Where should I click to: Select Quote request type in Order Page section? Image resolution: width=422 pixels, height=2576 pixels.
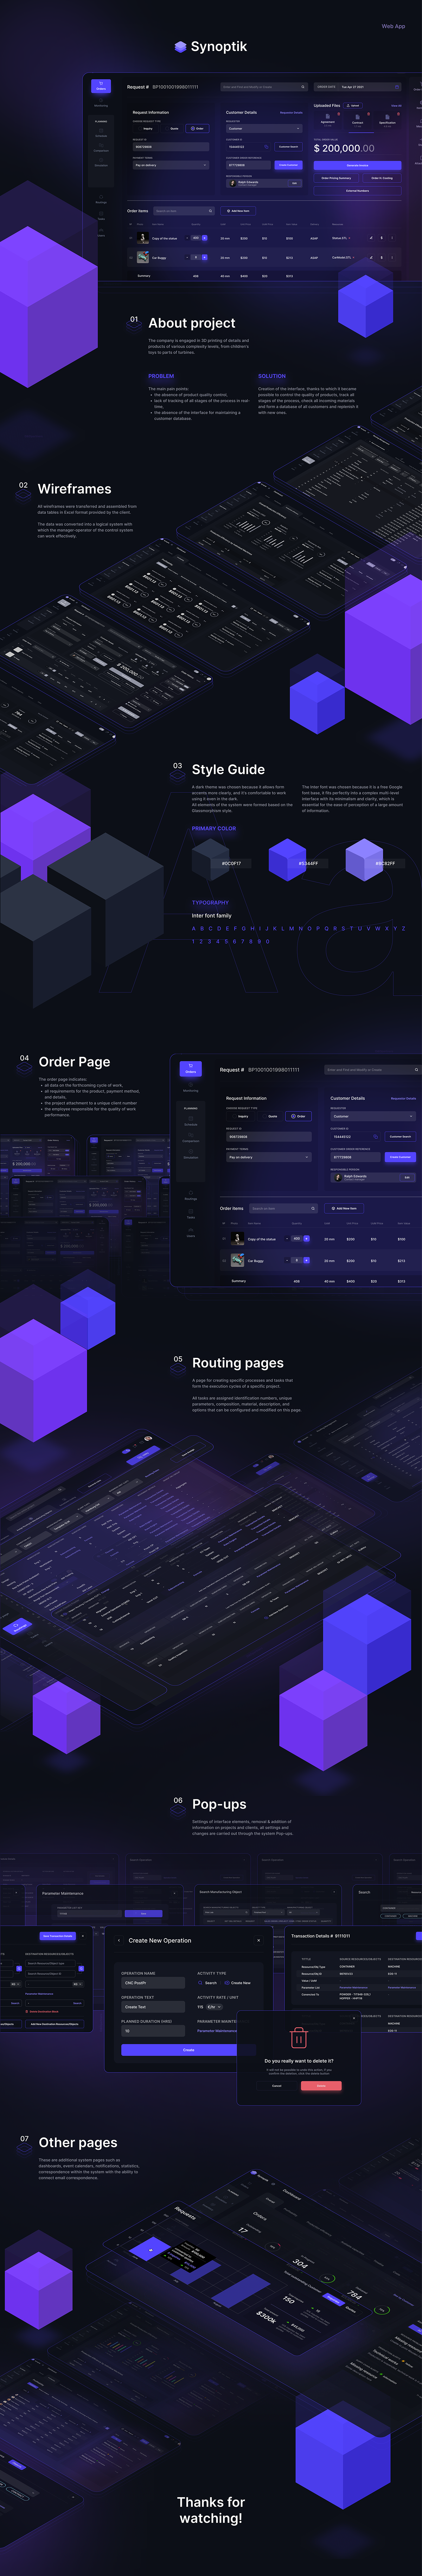click(270, 1116)
